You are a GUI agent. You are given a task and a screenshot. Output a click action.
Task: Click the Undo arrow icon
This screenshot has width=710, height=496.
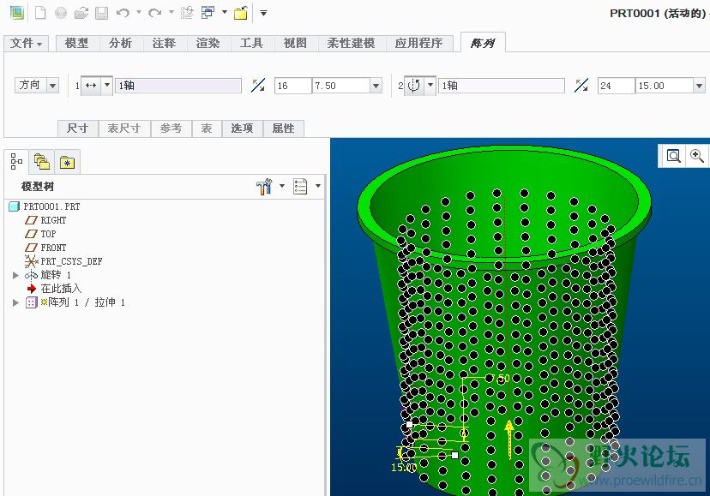pos(123,13)
